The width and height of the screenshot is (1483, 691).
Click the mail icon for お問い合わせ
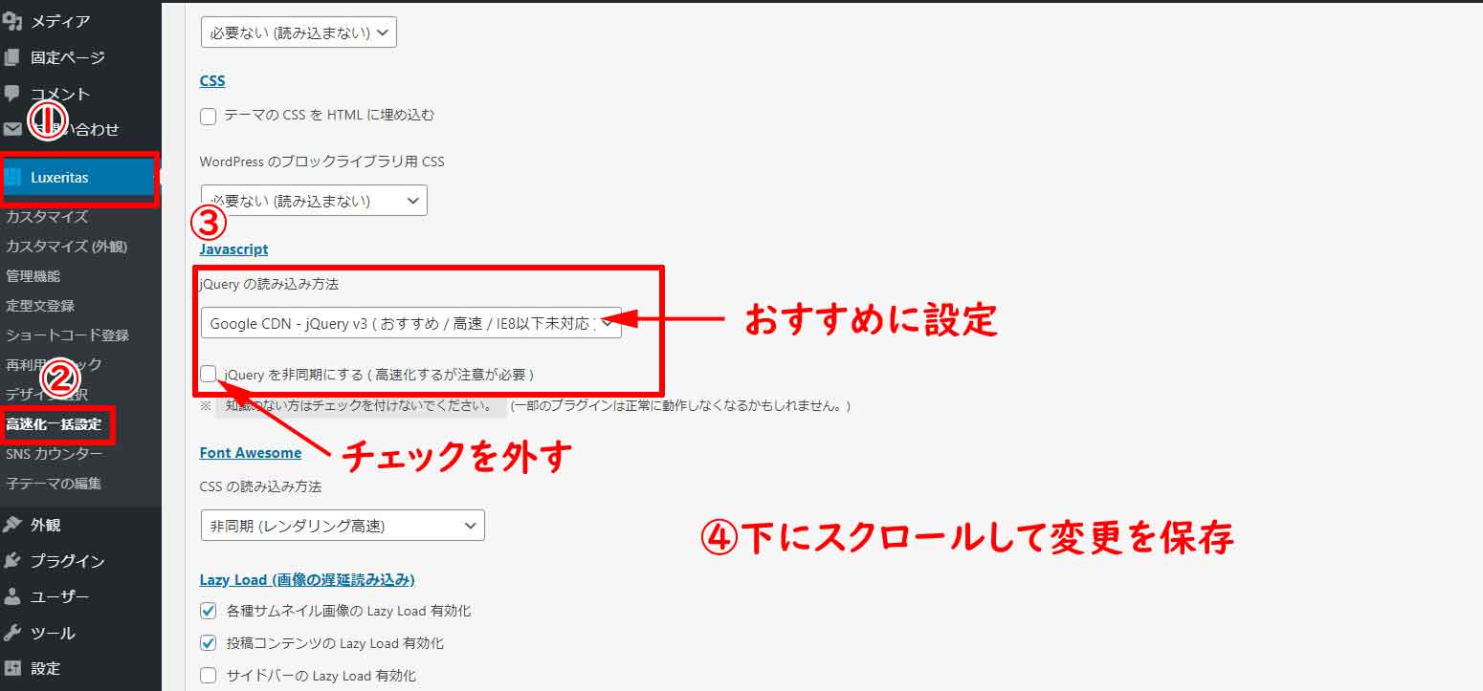12,130
